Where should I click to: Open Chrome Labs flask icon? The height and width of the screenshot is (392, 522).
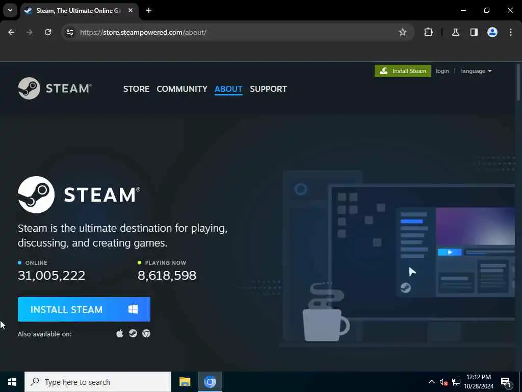(x=456, y=32)
